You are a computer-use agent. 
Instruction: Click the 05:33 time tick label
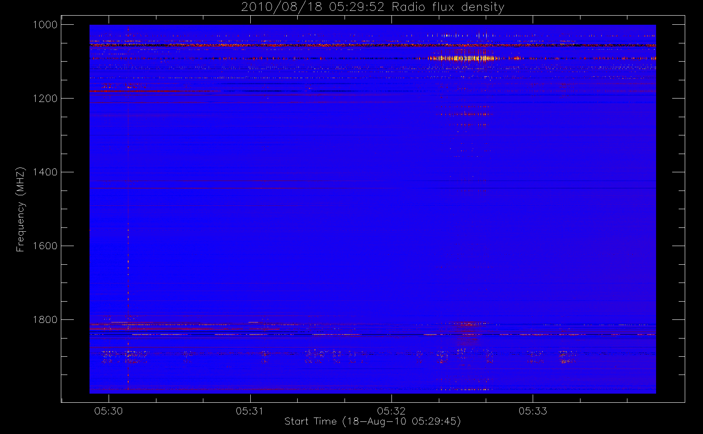(x=533, y=411)
